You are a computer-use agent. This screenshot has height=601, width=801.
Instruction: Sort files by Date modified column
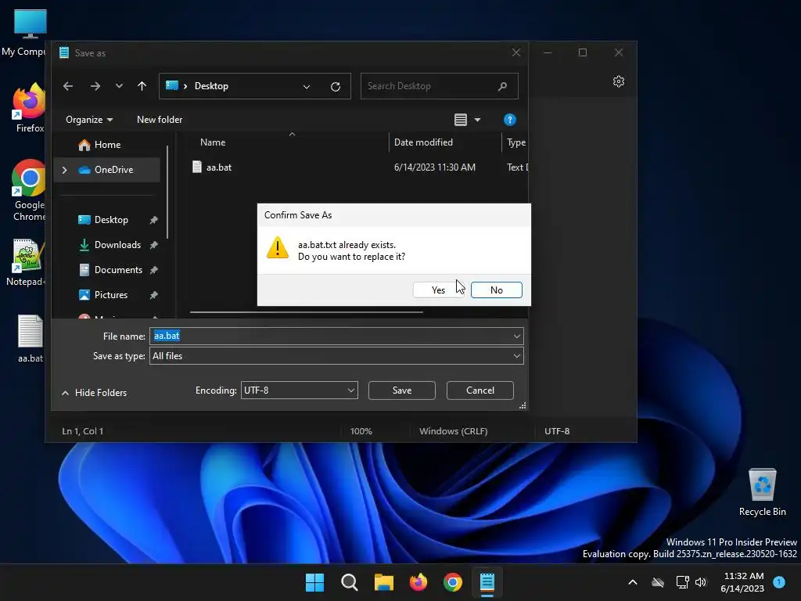point(423,142)
